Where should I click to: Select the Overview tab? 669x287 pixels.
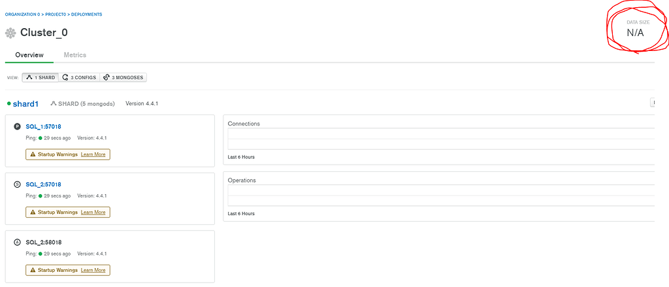[29, 55]
